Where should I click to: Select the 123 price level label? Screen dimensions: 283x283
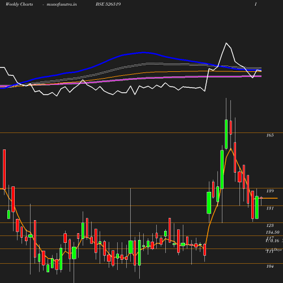click(270, 225)
